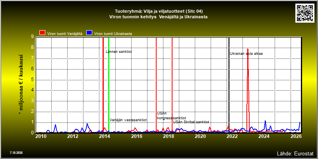Viewport: 318px width, 159px height.
Task: Click the QR code image
Action: [x=304, y=13]
